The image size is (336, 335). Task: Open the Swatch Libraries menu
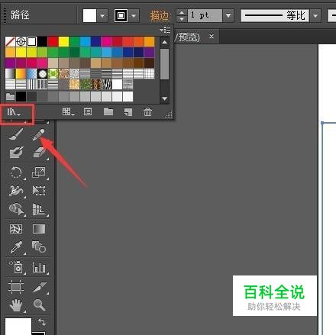pyautogui.click(x=14, y=111)
